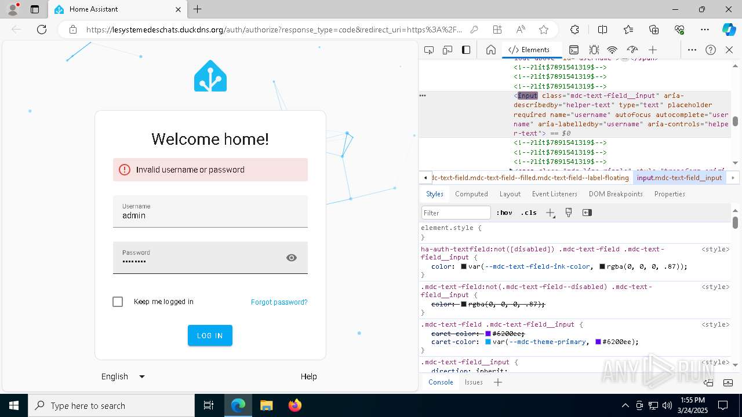Toggle the DevTools activity bar location icon

coord(466,50)
